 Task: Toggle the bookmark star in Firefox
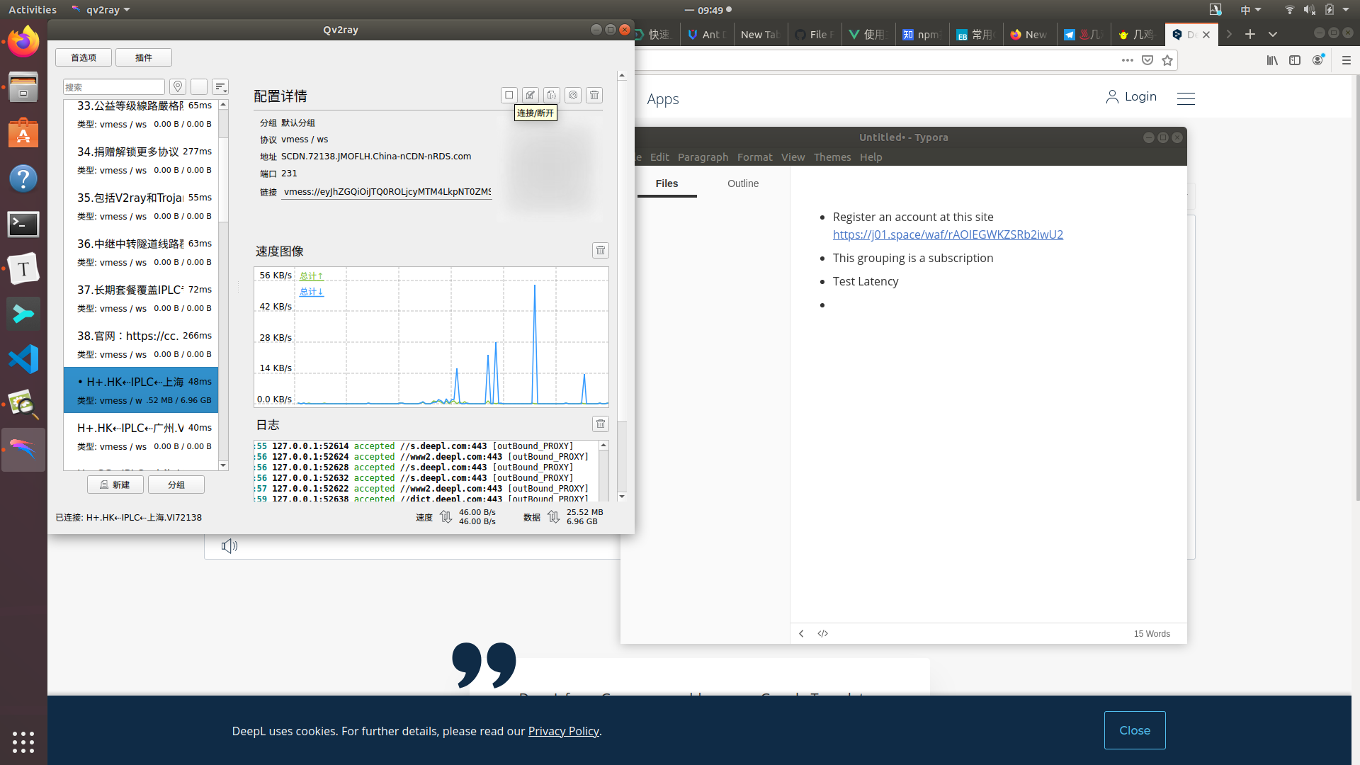tap(1167, 60)
